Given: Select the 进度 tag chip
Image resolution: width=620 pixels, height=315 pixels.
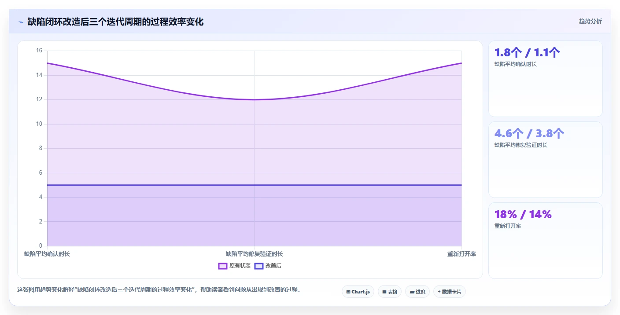Looking at the screenshot, I should [417, 292].
